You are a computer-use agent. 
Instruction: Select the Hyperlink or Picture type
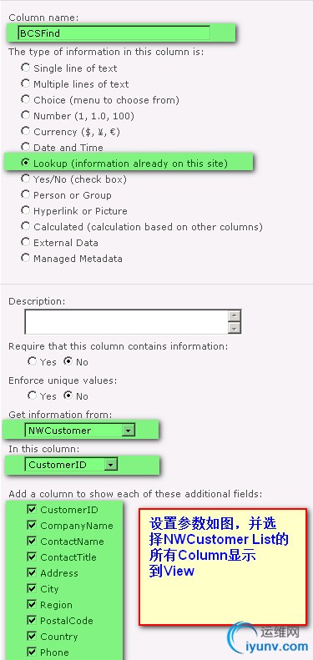pyautogui.click(x=26, y=210)
